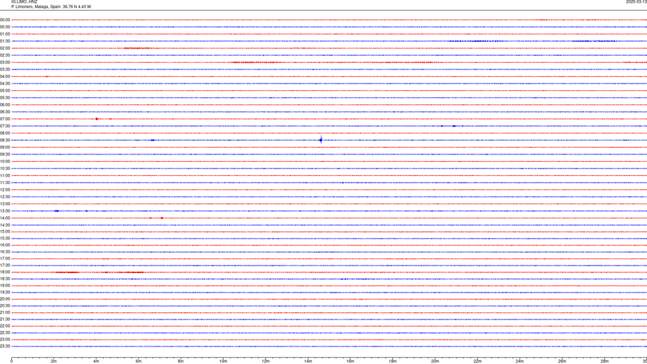Viewport: 647px width, 364px height.
Task: Click the 10:00 time row label
Action: click(5, 161)
